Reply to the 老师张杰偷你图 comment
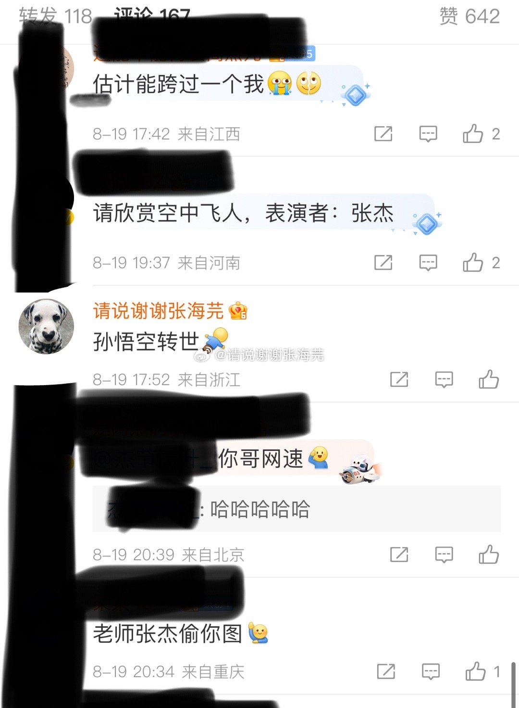This screenshot has height=708, width=519. coord(431,671)
